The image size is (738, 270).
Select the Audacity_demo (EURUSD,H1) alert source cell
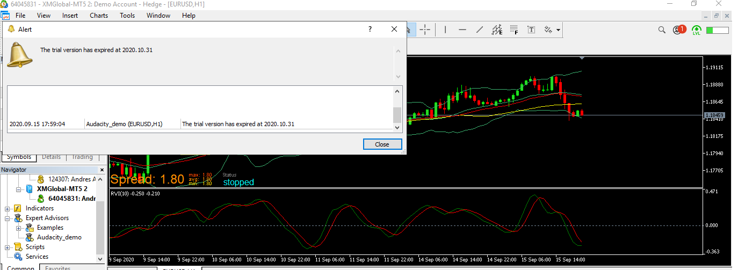click(125, 124)
